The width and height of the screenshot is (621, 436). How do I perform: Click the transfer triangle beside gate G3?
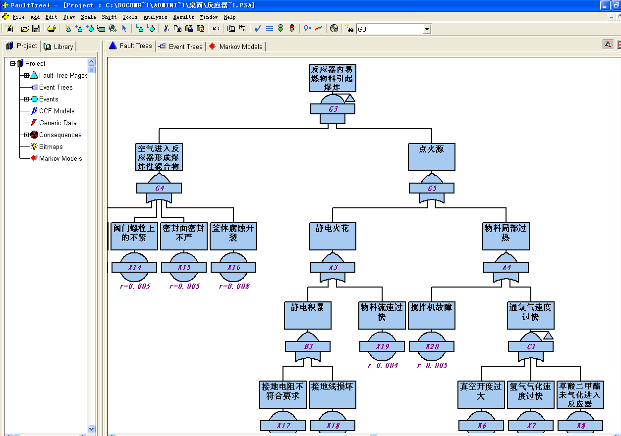[x=350, y=97]
